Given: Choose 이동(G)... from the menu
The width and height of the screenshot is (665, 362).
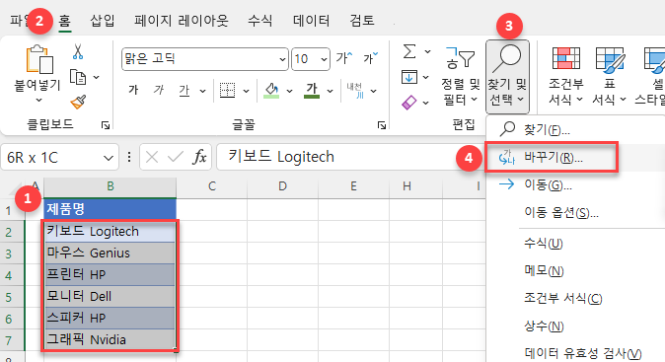Looking at the screenshot, I should point(575,184).
